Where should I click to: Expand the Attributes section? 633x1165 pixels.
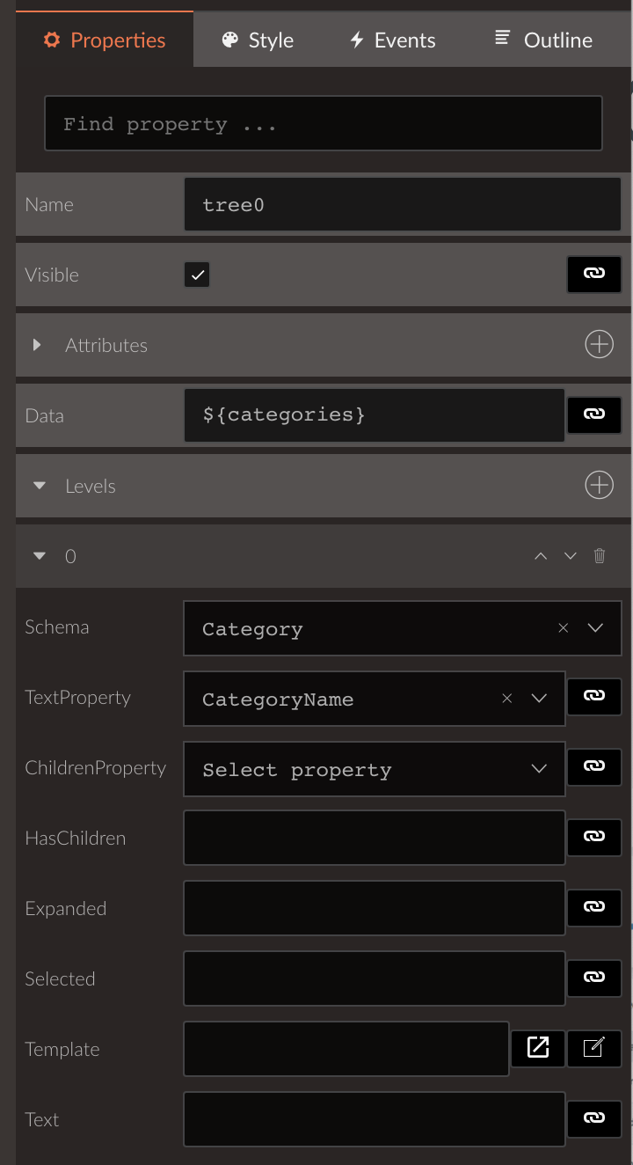37,345
